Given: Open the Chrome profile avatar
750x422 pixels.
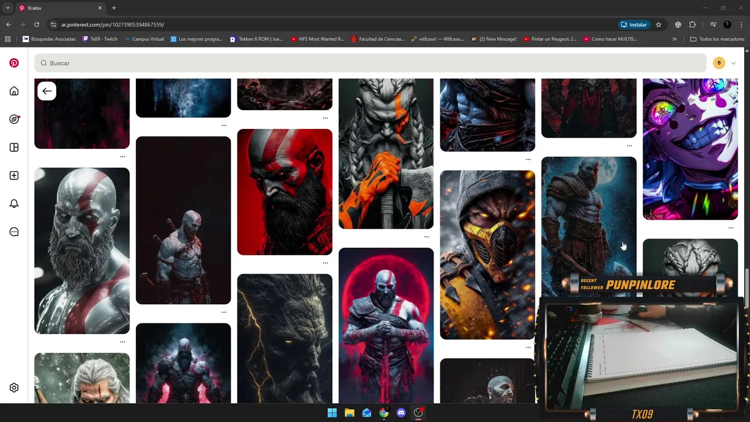Looking at the screenshot, I should [727, 25].
